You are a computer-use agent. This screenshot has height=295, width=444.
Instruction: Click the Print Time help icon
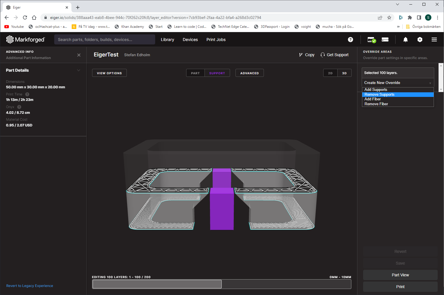27,94
